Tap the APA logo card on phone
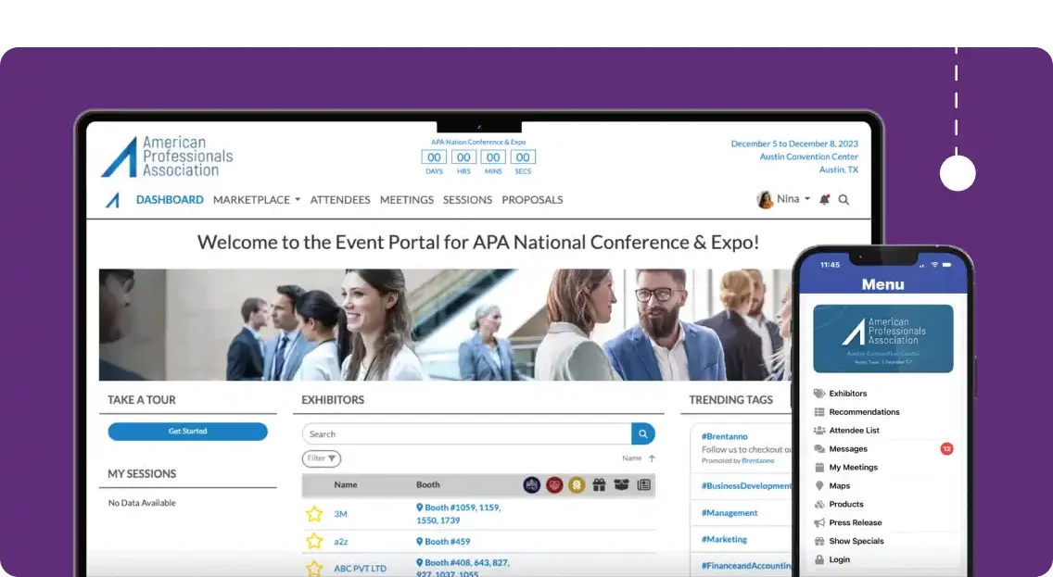This screenshot has height=577, width=1053. (x=883, y=339)
